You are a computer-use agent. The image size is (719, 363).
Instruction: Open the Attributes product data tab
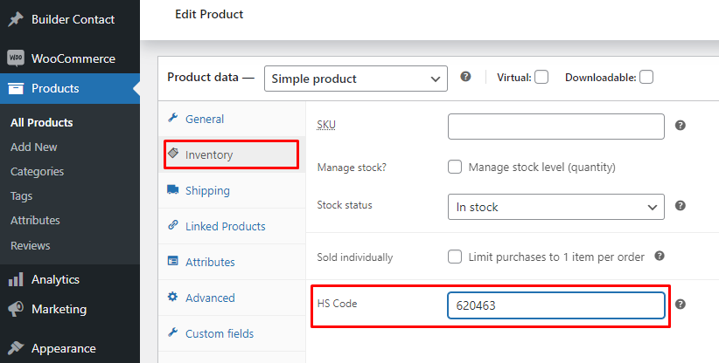pyautogui.click(x=210, y=262)
